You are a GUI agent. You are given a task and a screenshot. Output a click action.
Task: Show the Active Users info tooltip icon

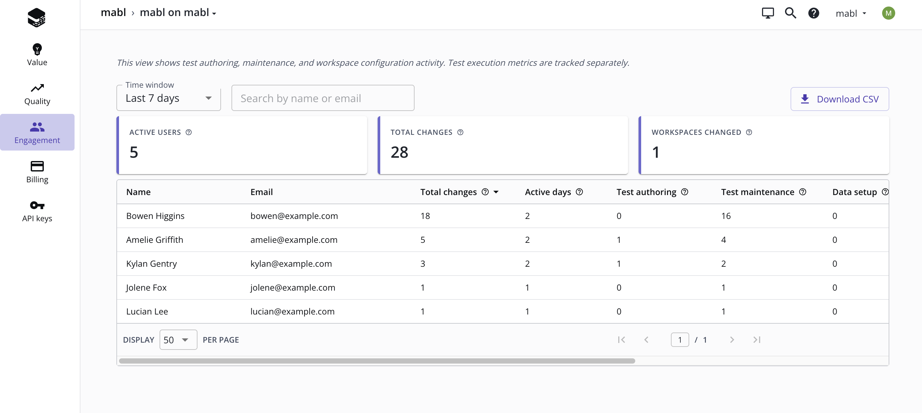(x=189, y=132)
